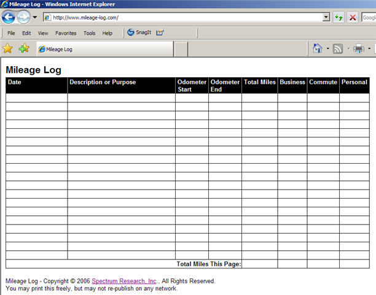Click the Add to Favorites icon
Screen dimensions: 376x295
pos(24,48)
